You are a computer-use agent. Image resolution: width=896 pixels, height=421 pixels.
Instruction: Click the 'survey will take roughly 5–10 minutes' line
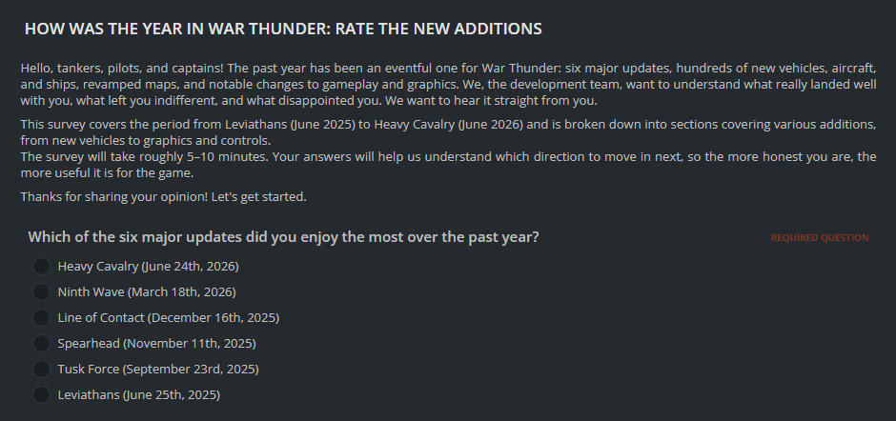coord(449,165)
